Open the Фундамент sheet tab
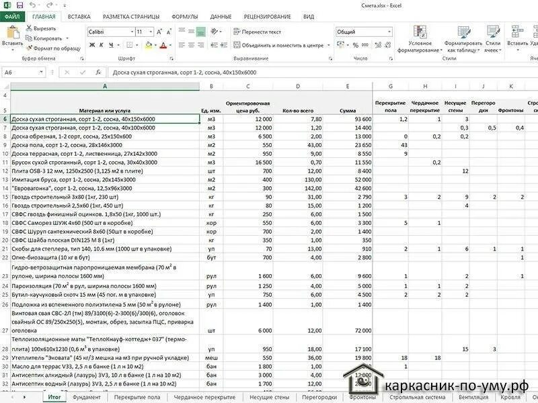 coord(87,397)
